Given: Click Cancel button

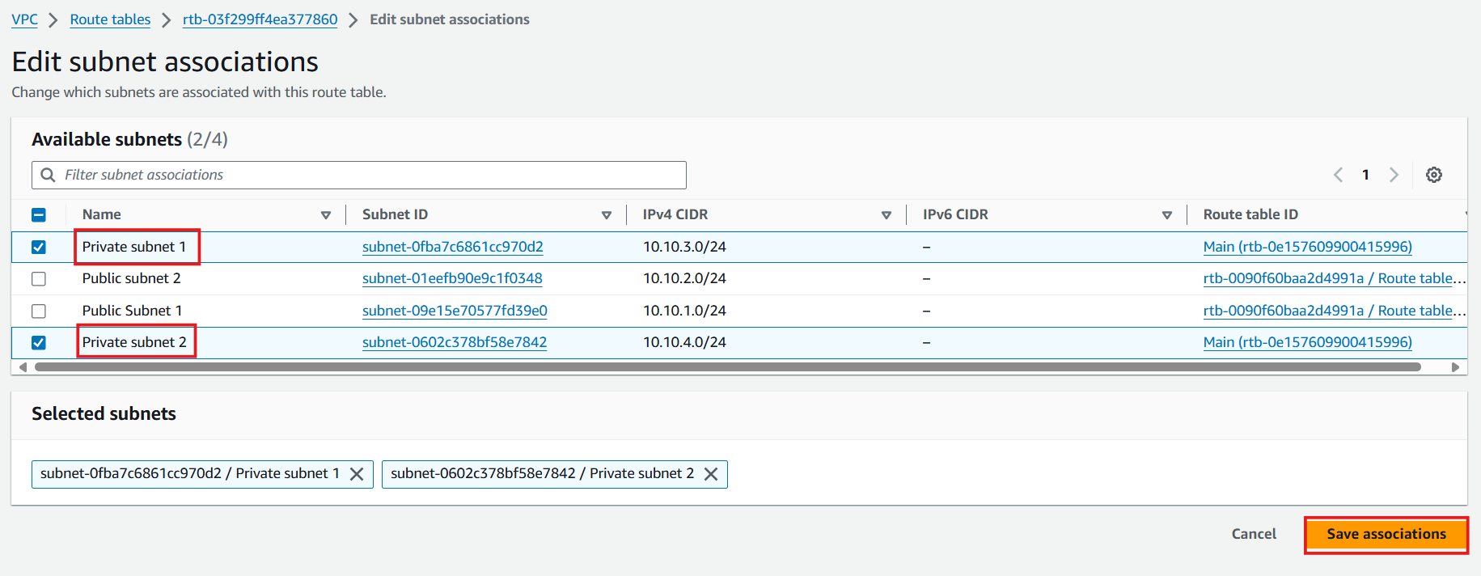Looking at the screenshot, I should (1254, 534).
